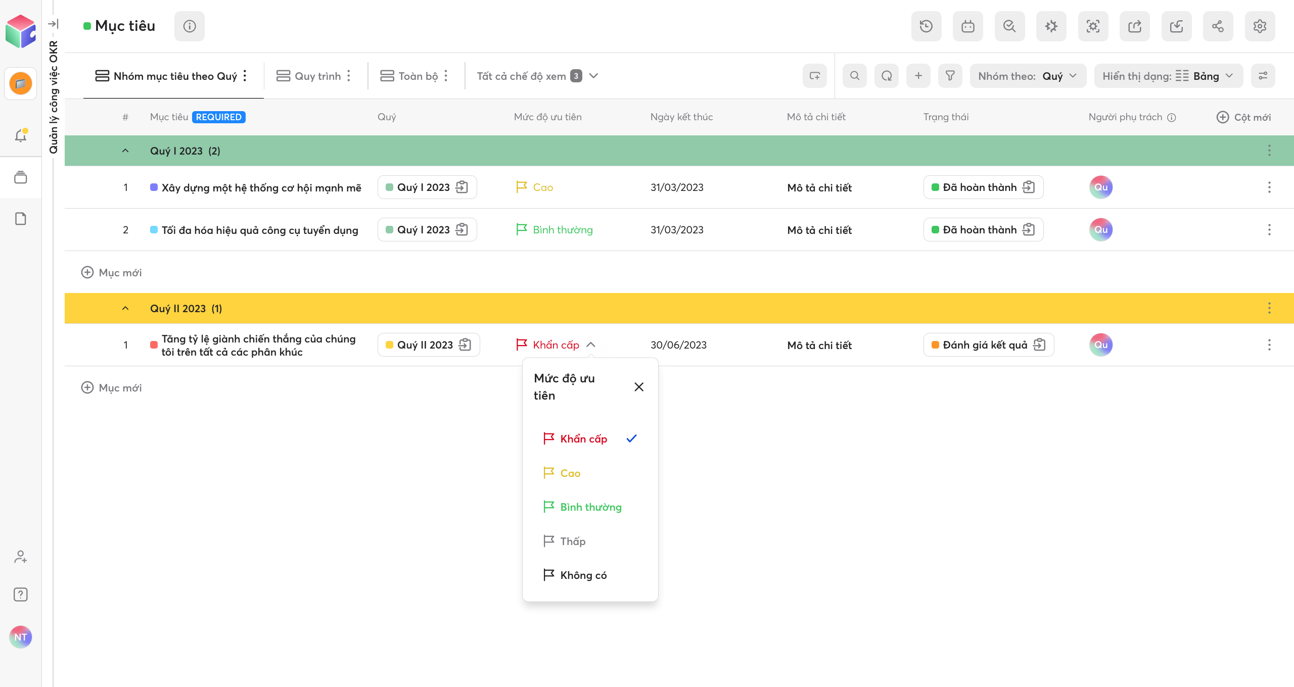The image size is (1294, 687).
Task: Select Bình thường priority in the popup
Action: [x=590, y=507]
